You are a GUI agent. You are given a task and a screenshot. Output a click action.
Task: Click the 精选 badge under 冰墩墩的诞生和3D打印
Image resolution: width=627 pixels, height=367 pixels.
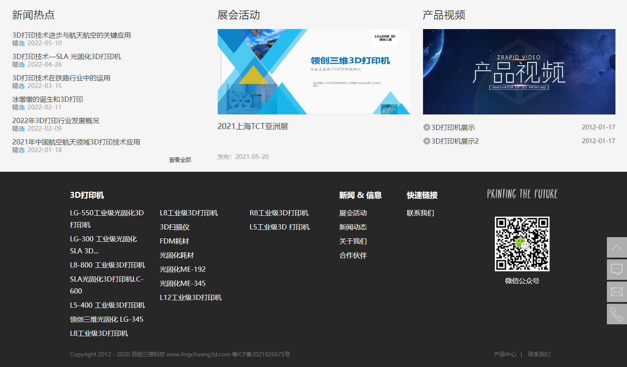18,107
